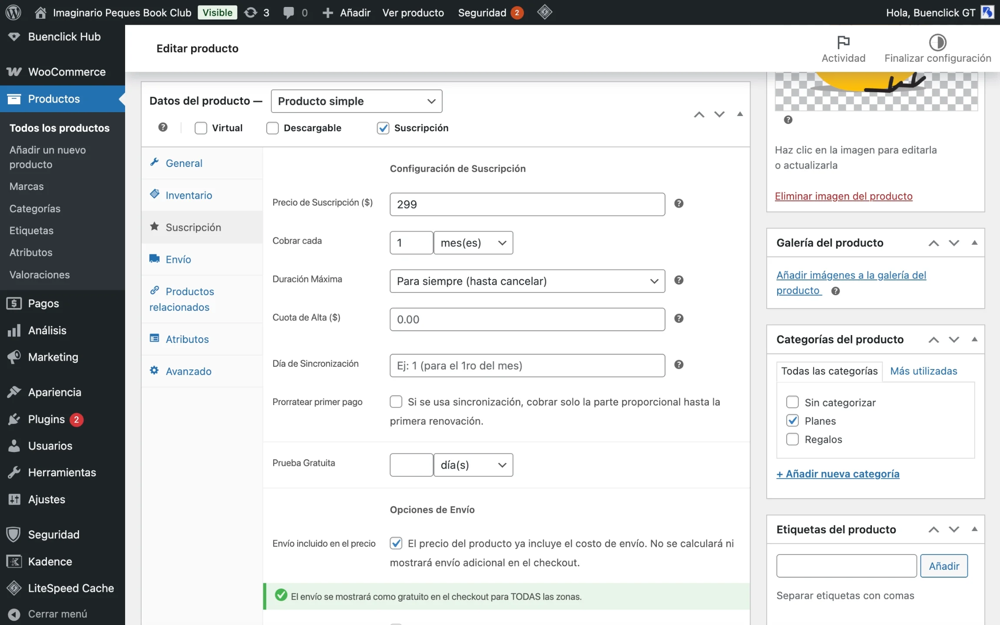Click the LiteSpeed diamond icon in admin bar
The width and height of the screenshot is (1000, 625).
(544, 12)
